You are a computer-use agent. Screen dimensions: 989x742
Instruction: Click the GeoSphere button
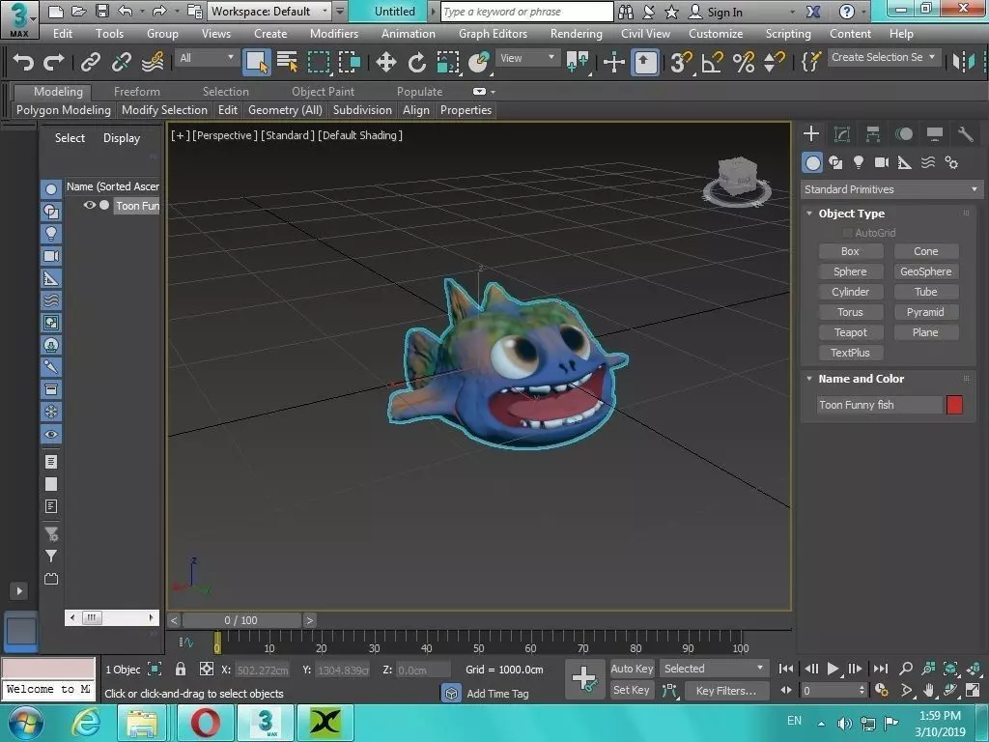[x=926, y=271]
